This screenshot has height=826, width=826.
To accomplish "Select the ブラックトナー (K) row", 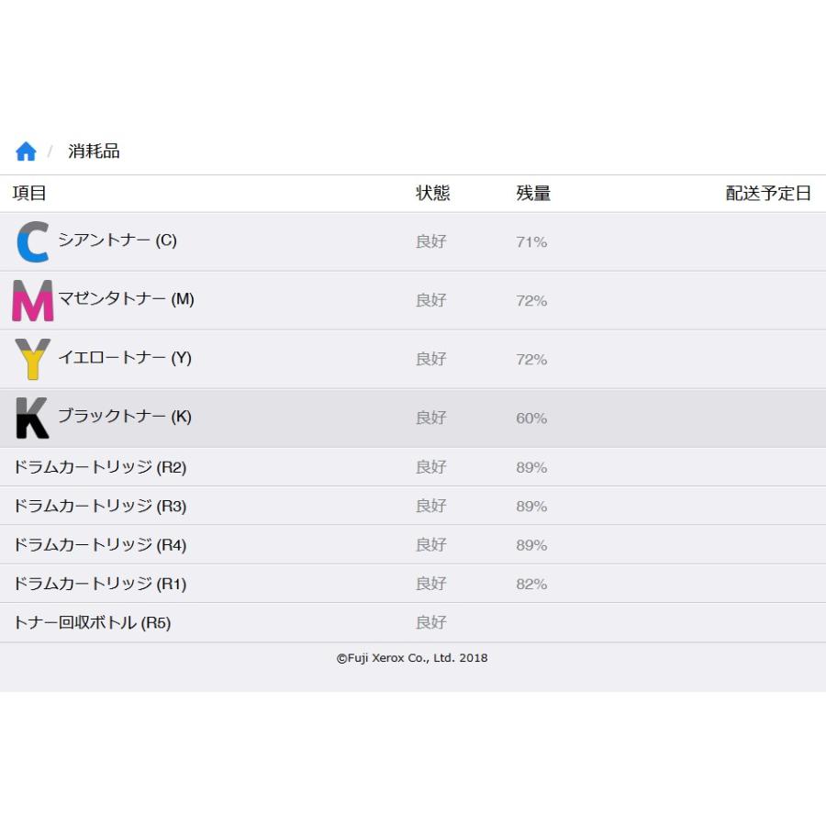I will coord(123,416).
